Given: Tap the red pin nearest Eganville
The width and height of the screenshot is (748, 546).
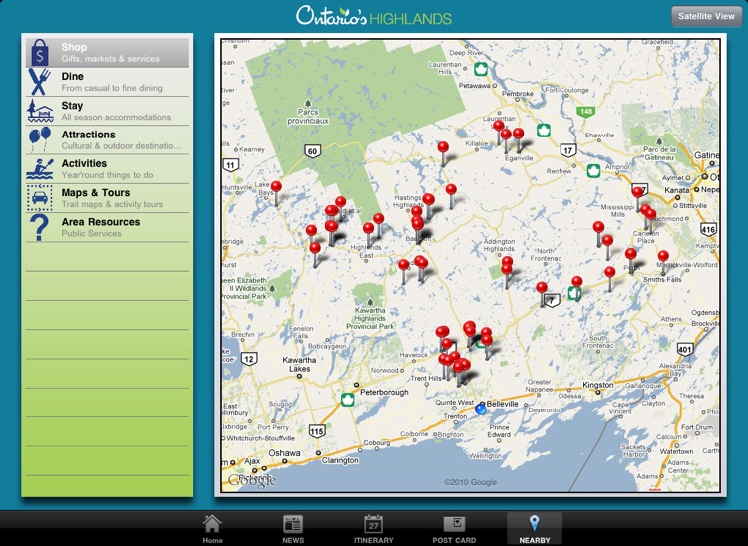Looking at the screenshot, I should tap(518, 134).
